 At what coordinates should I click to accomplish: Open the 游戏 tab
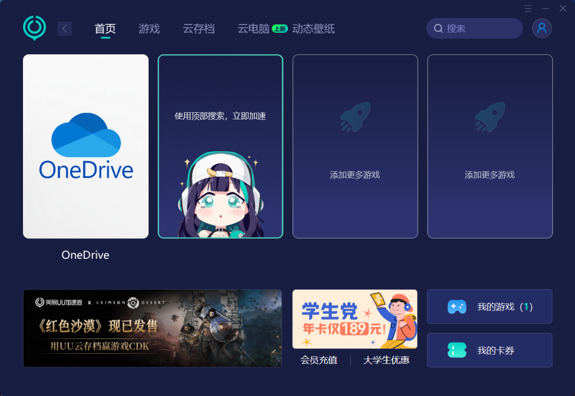tap(149, 29)
